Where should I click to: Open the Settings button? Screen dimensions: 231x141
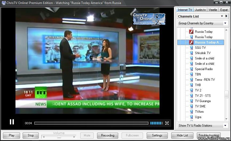click(157, 135)
